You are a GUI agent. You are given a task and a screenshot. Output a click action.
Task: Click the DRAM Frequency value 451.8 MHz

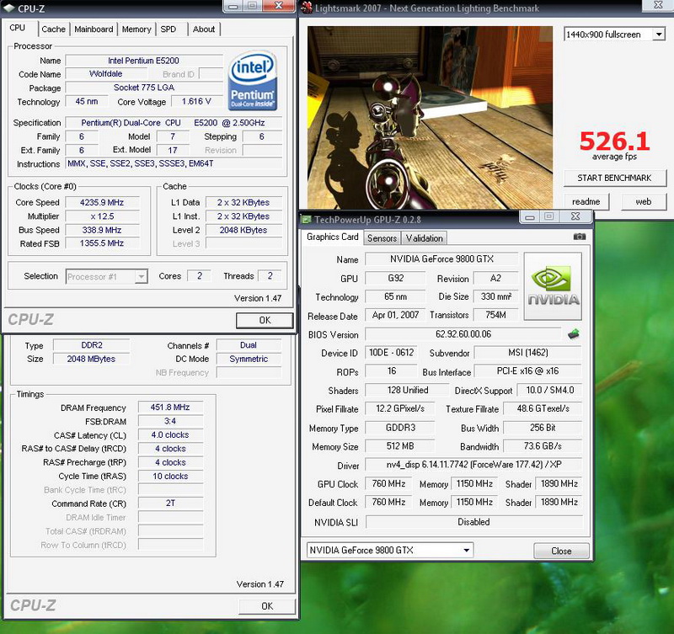click(x=170, y=408)
